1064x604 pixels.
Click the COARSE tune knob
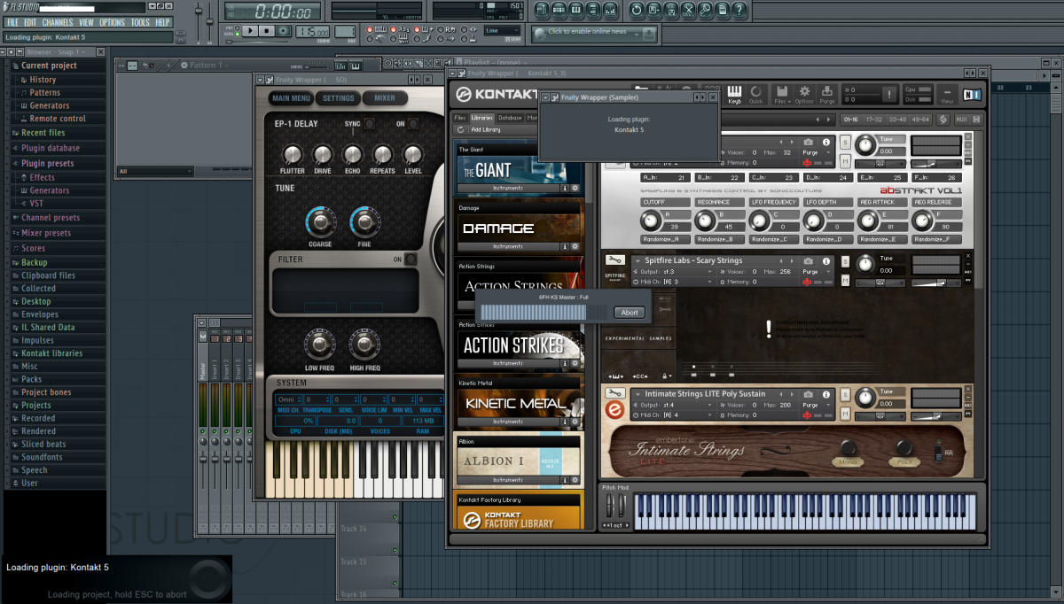[320, 222]
